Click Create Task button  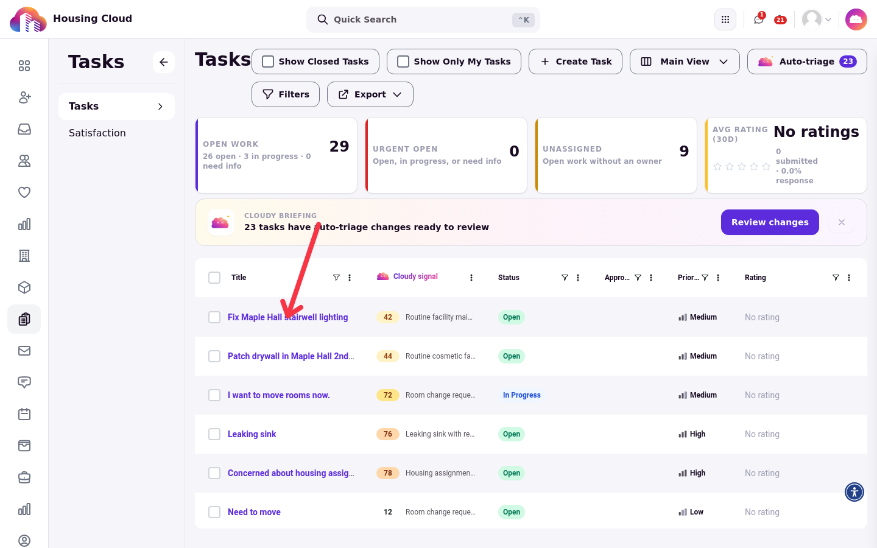(576, 61)
